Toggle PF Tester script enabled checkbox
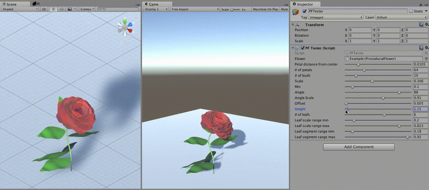Viewport: 429px width, 190px height. coord(303,48)
